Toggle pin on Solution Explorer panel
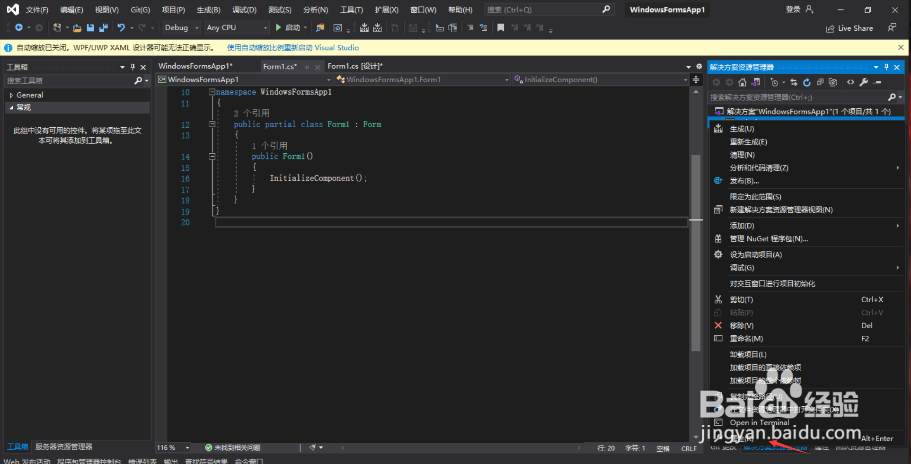 pos(886,67)
